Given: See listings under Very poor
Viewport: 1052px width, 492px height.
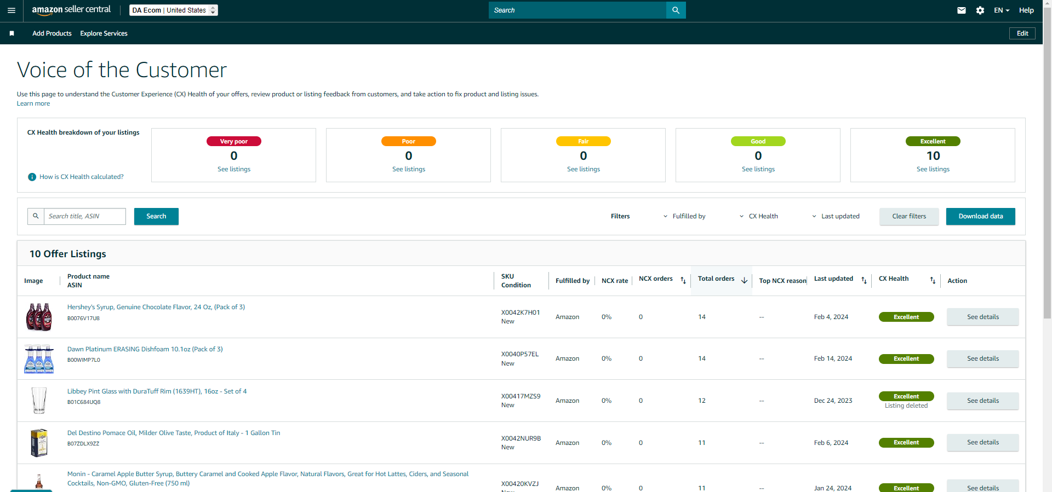Looking at the screenshot, I should (234, 169).
